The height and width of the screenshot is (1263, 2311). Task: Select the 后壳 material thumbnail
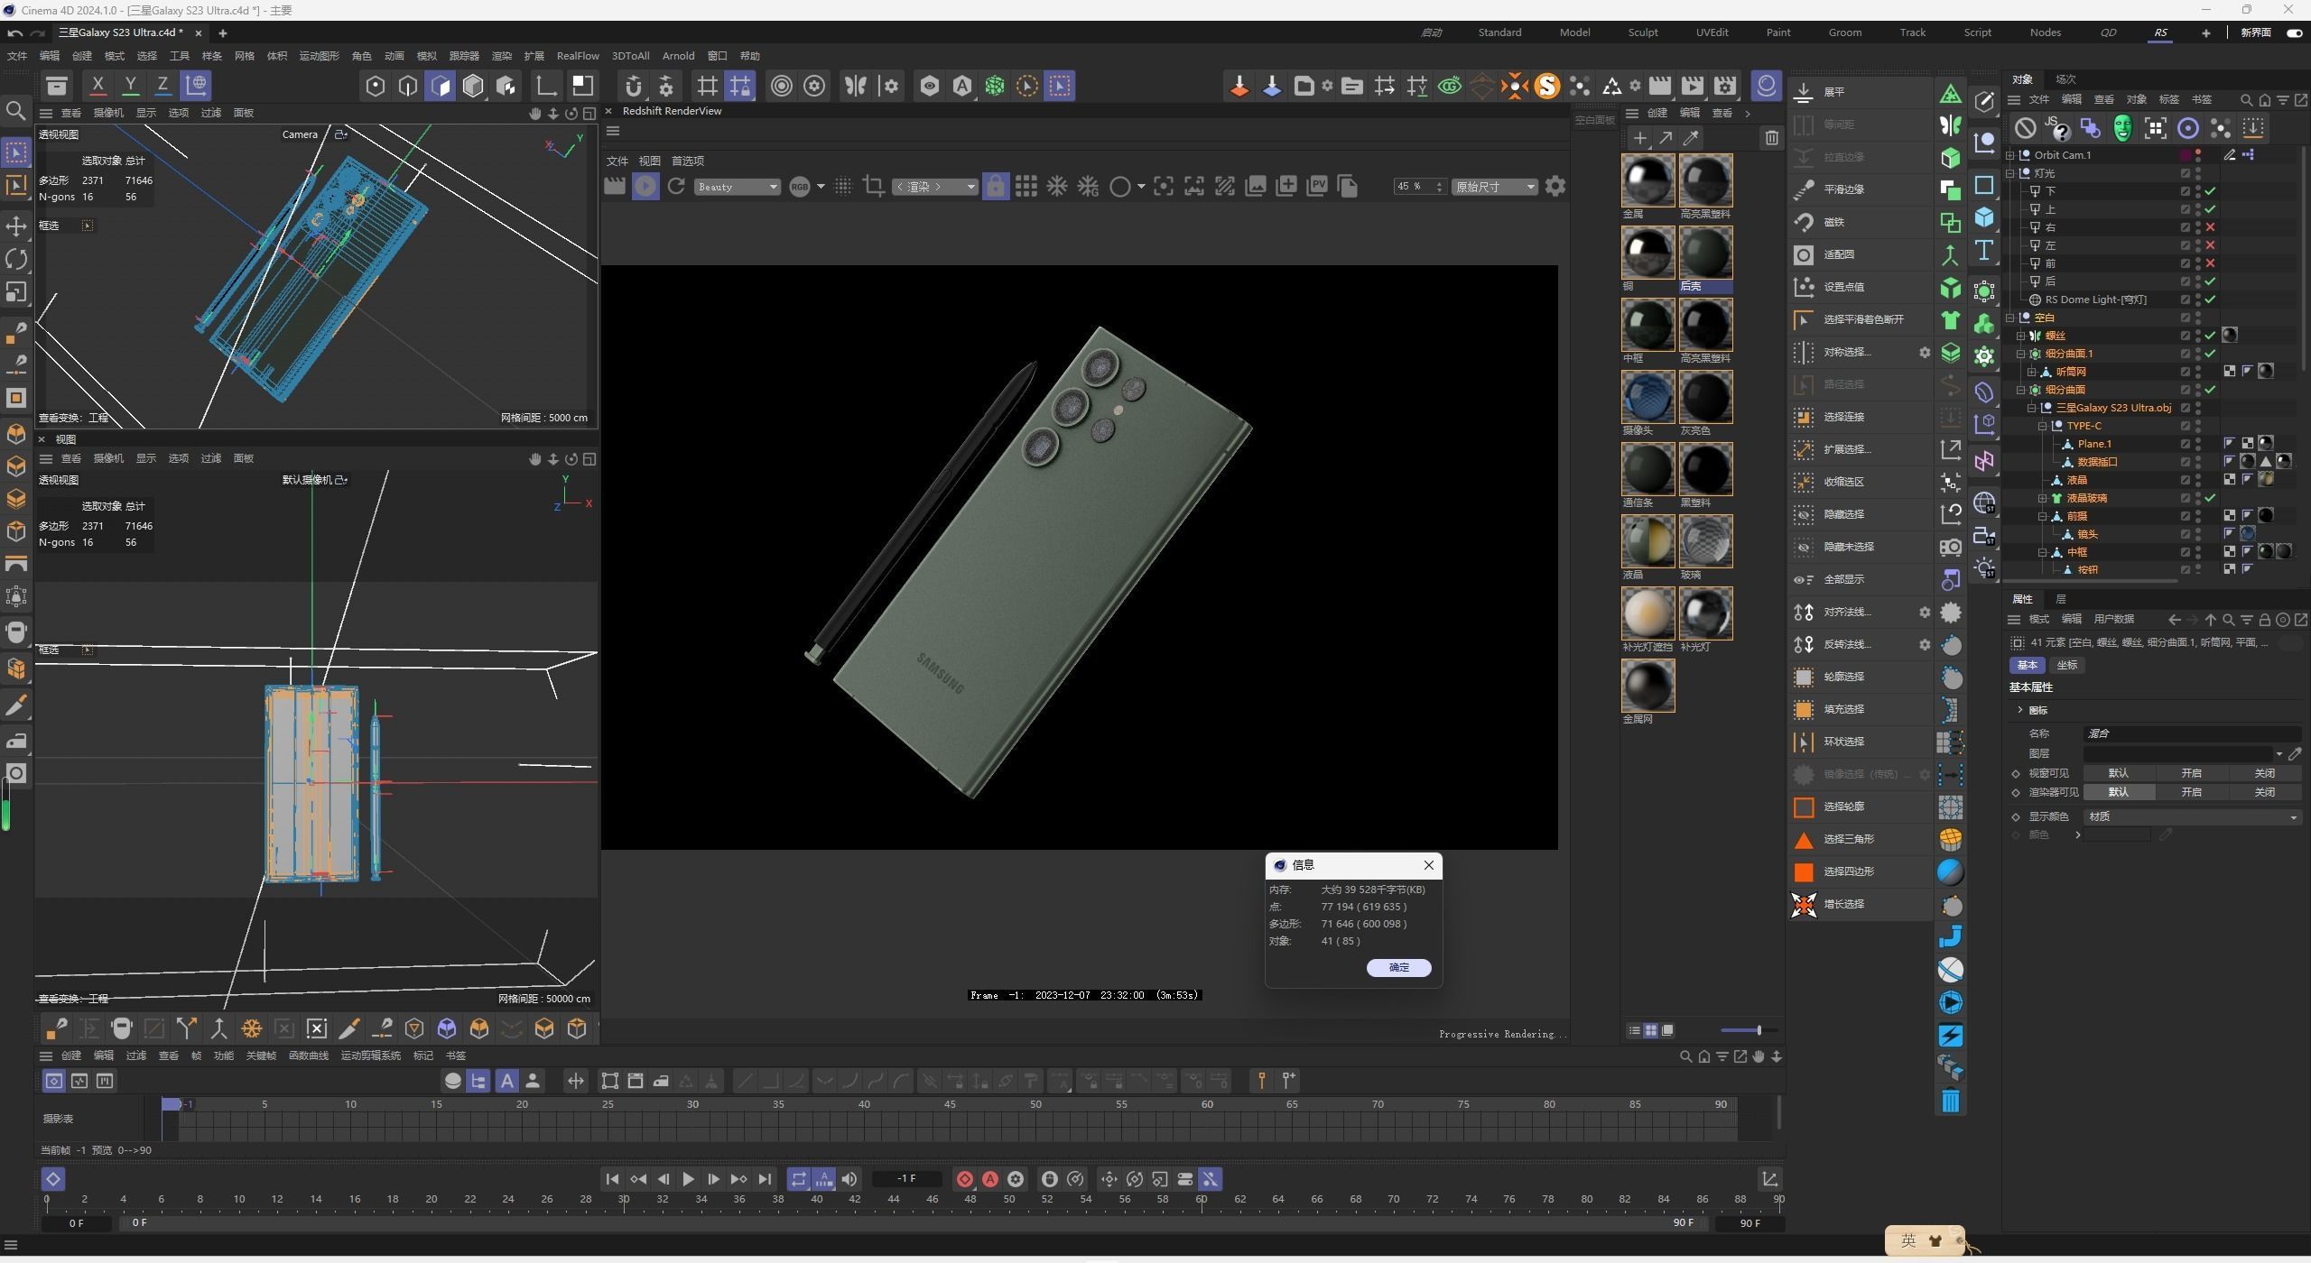coord(1705,253)
